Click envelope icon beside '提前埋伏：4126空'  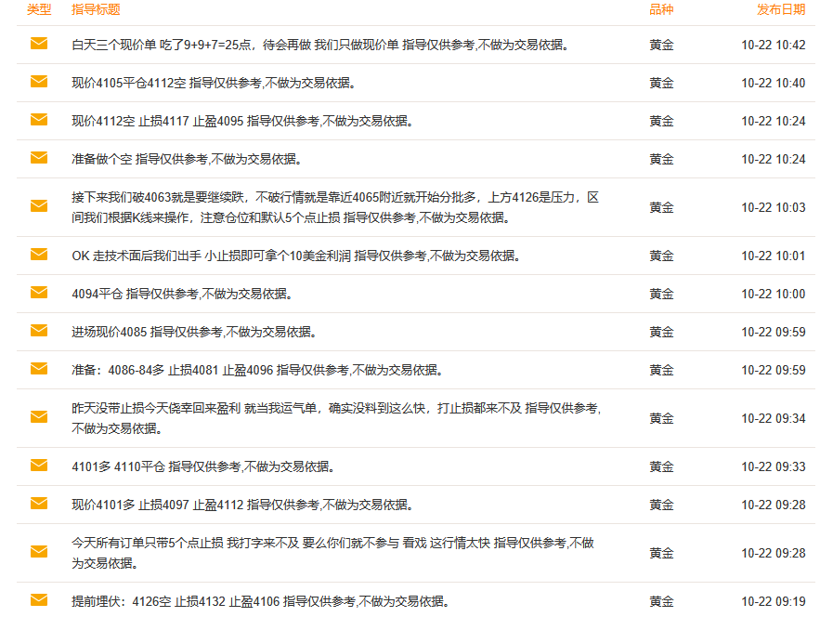pyautogui.click(x=39, y=599)
